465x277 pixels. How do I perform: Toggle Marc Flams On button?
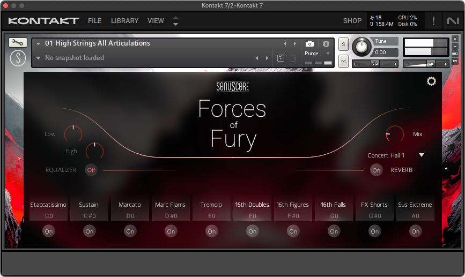click(x=171, y=231)
